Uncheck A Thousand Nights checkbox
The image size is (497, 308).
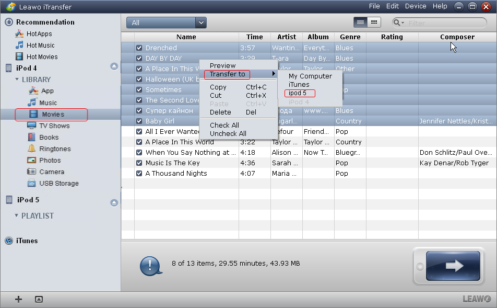(x=139, y=174)
